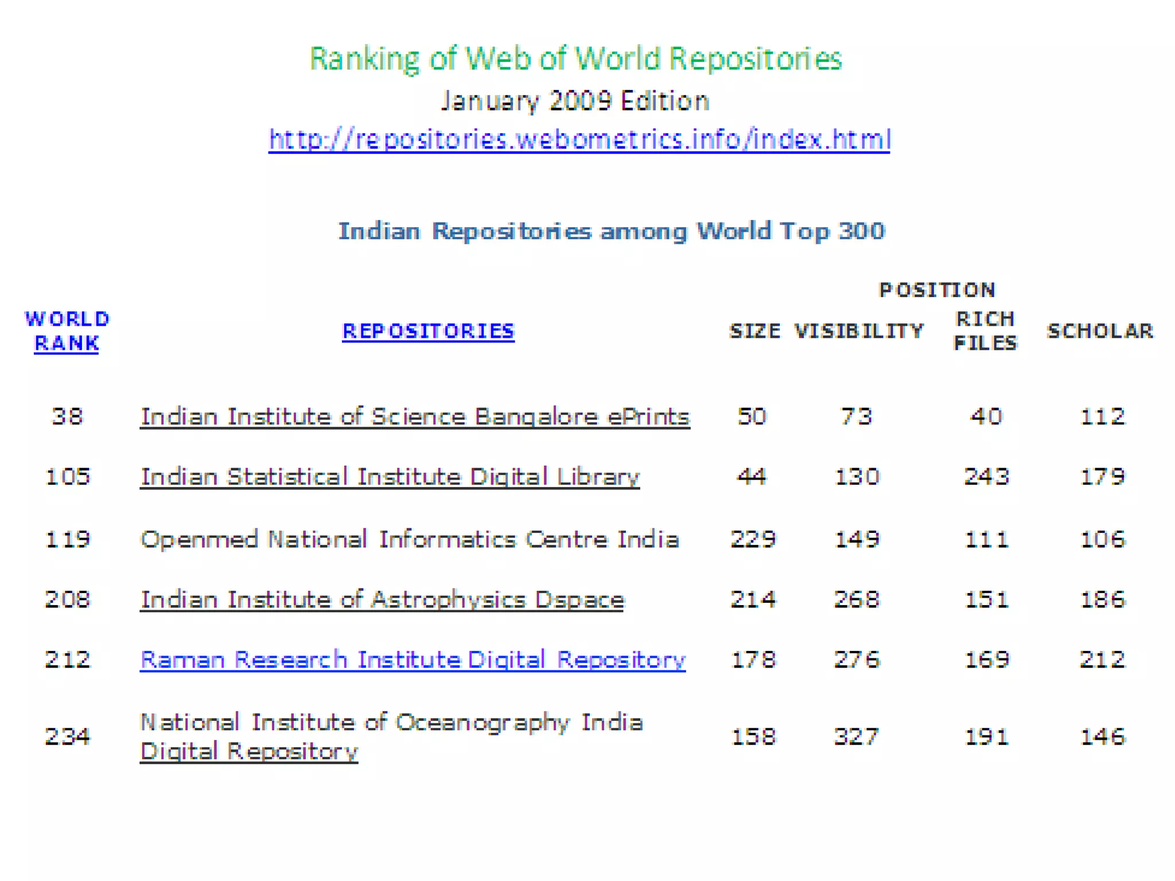This screenshot has height=881, width=1175.
Task: Click the Indian Repositories among World Top 300 heading
Action: [611, 231]
